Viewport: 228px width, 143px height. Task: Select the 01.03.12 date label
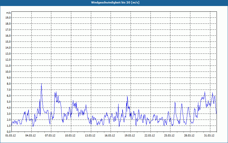(x=11, y=136)
